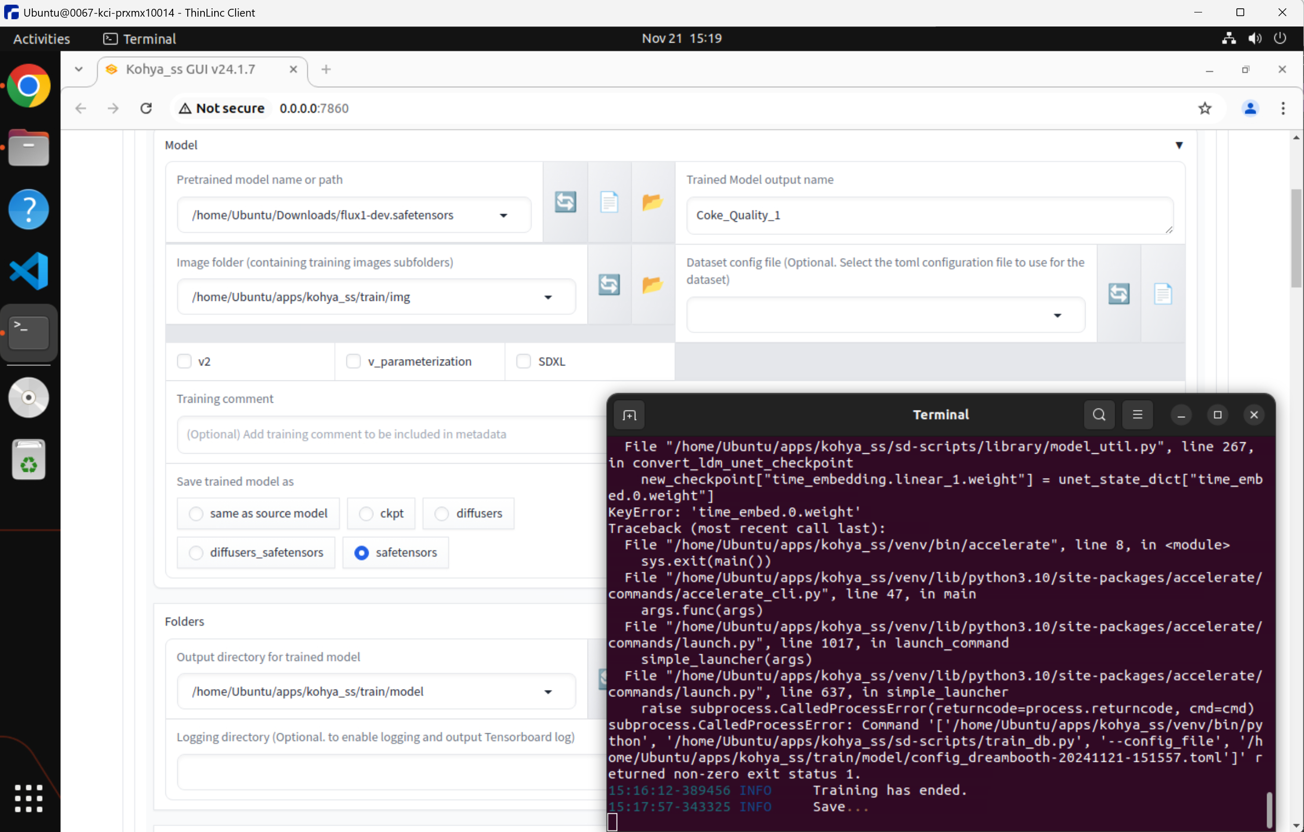
Task: Click refresh icon beside Dataset config file
Action: point(1118,294)
